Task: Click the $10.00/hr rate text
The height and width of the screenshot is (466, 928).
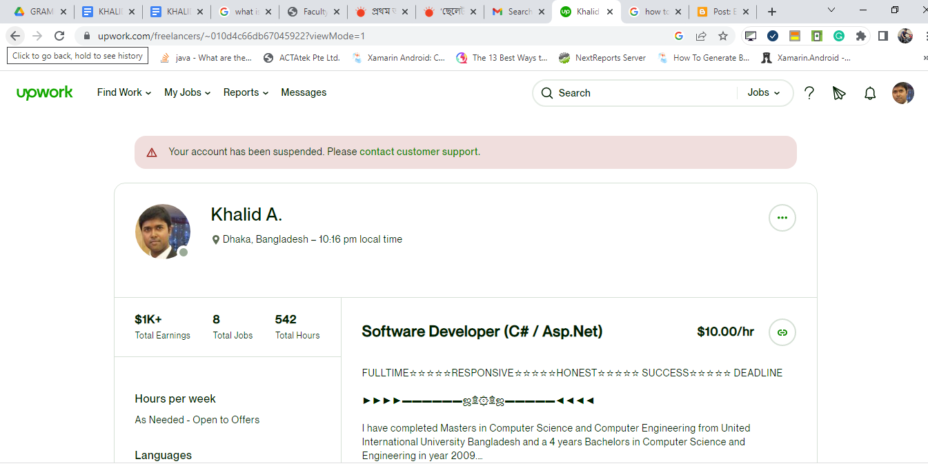Action: click(725, 332)
